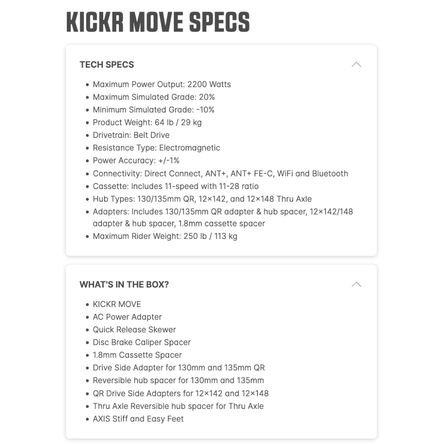The height and width of the screenshot is (444, 444).
Task: Click the Connectivity spec line
Action: [220, 173]
